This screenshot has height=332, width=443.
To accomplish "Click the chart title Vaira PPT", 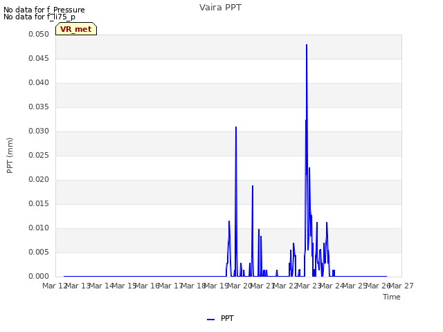I will (x=220, y=8).
